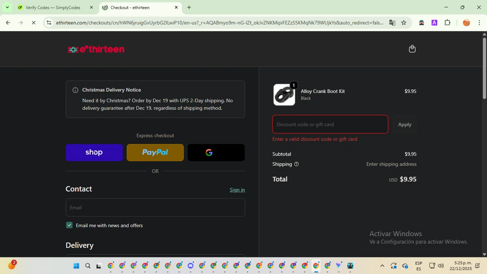This screenshot has width=487, height=274.
Task: Click the Alloy Crank Boot Kit product name
Action: (323, 91)
